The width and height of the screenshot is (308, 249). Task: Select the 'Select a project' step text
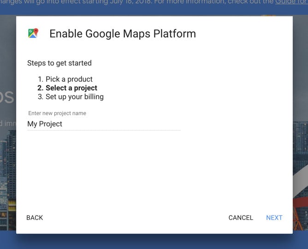point(71,88)
